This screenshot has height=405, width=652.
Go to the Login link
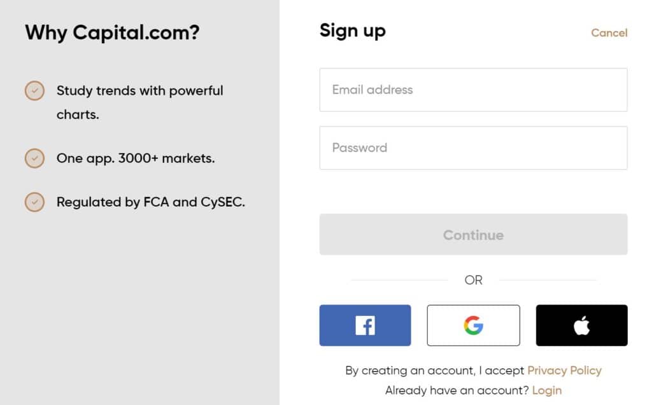[546, 390]
